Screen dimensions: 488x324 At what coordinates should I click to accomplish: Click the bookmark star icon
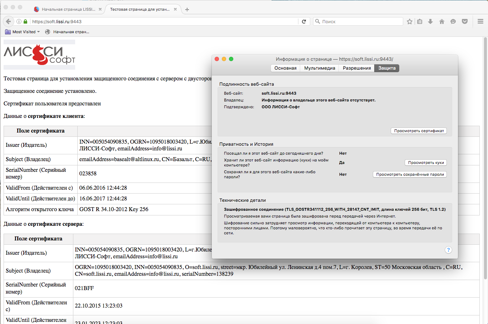(410, 21)
